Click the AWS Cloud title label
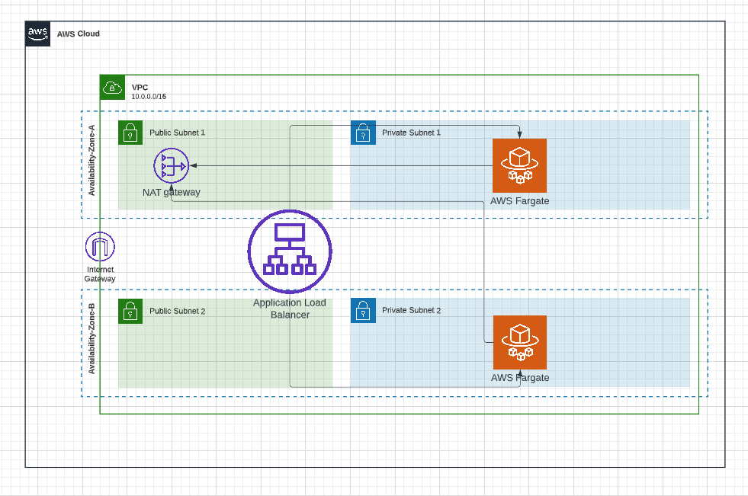The image size is (748, 496). tap(79, 34)
